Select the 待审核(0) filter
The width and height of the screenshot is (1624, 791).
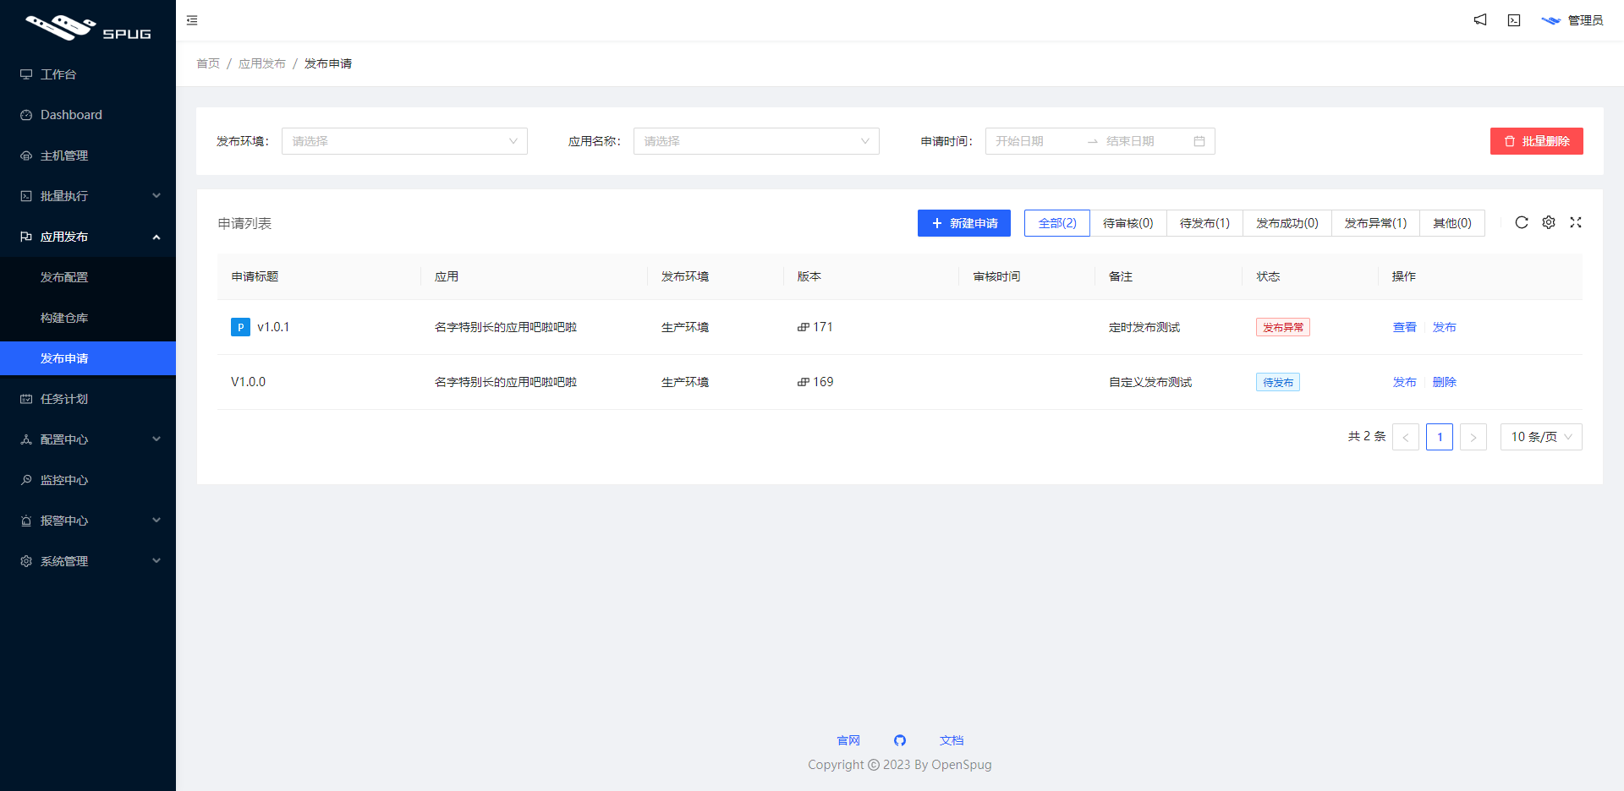tap(1128, 223)
